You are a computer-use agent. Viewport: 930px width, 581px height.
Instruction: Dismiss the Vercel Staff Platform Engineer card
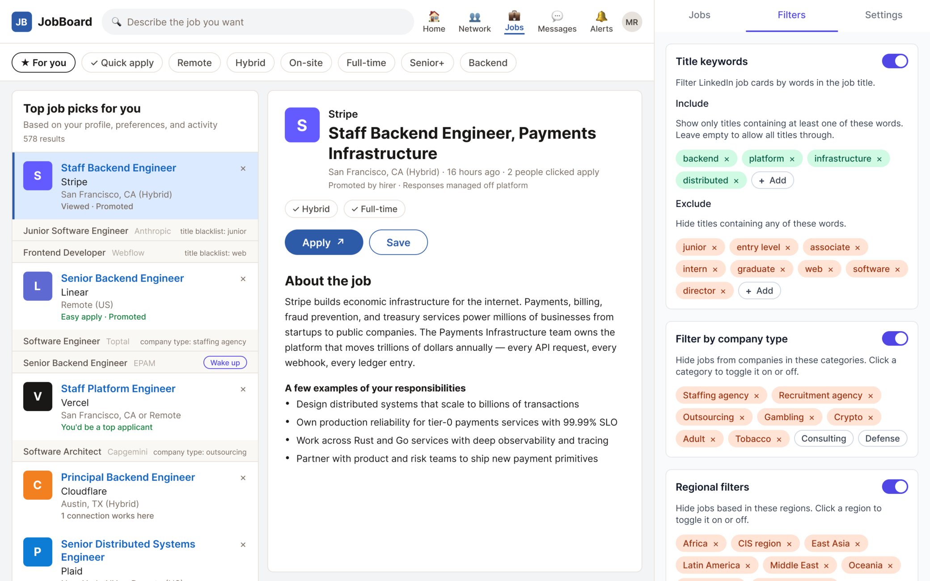click(x=243, y=389)
